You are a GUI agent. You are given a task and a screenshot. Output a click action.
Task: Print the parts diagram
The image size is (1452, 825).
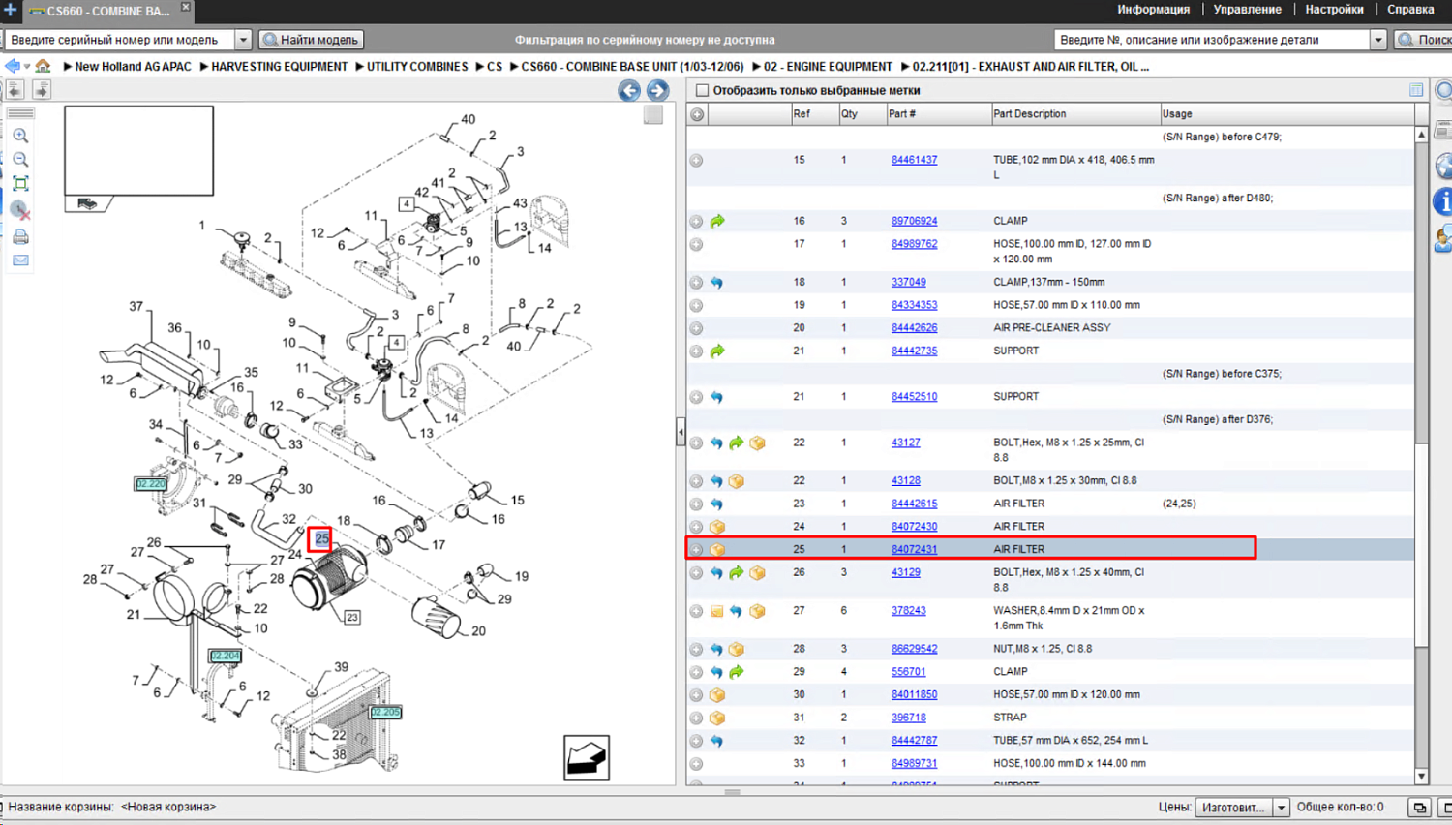coord(20,236)
